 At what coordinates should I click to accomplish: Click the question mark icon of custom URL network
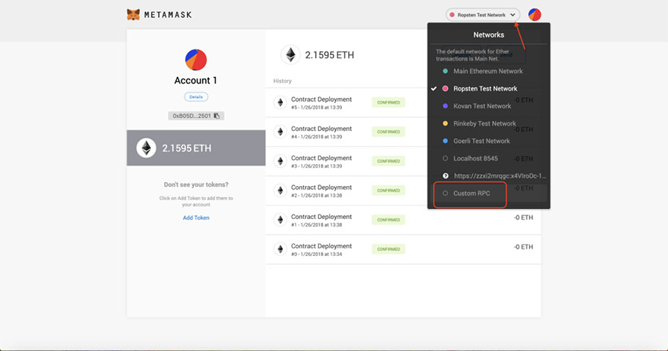tap(445, 176)
